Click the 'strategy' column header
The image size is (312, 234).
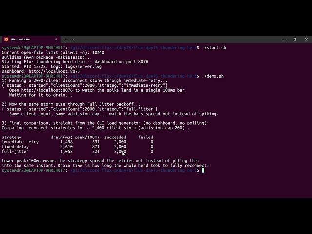point(12,137)
